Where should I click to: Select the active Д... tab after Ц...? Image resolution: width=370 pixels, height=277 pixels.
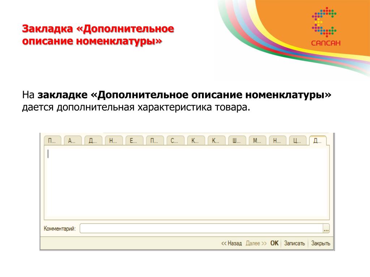pos(318,140)
